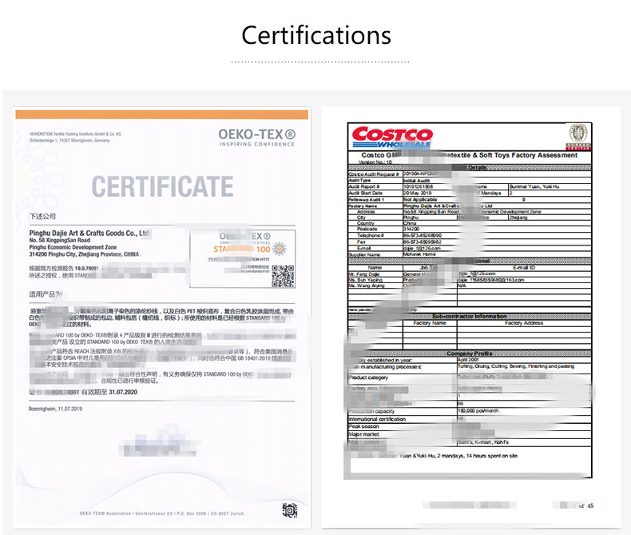Click Boennigheim, 11.07.2019 date line

click(x=55, y=409)
